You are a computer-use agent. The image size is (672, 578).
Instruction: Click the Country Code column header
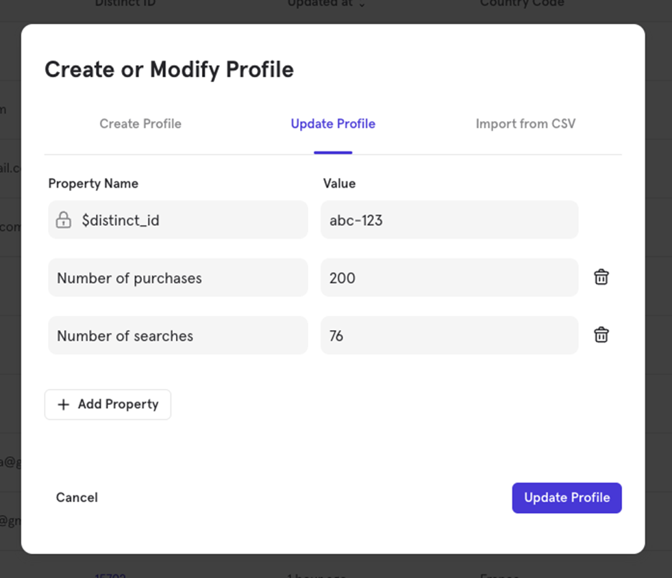pos(522,3)
